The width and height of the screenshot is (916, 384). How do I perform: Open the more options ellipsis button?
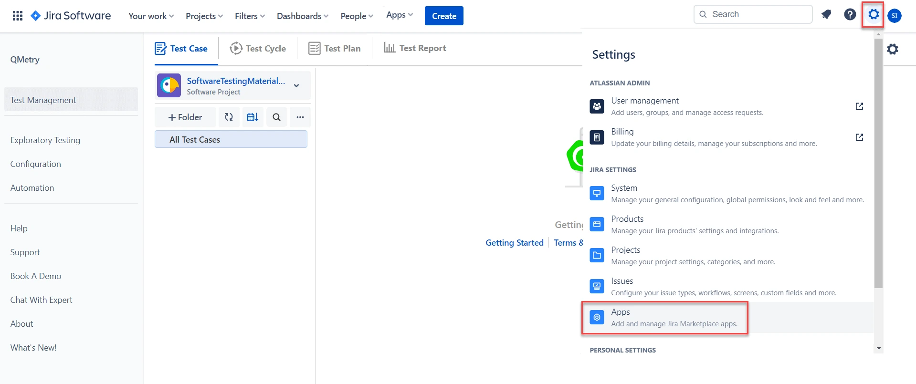click(300, 117)
